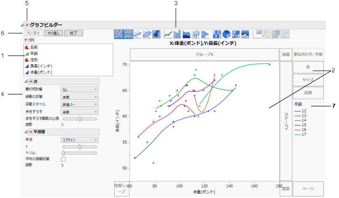Click the 名前 column icon

(27, 47)
